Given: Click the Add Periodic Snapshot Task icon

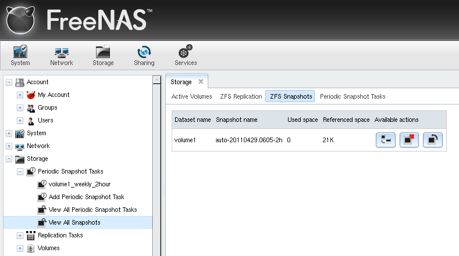Looking at the screenshot, I should (x=42, y=197).
